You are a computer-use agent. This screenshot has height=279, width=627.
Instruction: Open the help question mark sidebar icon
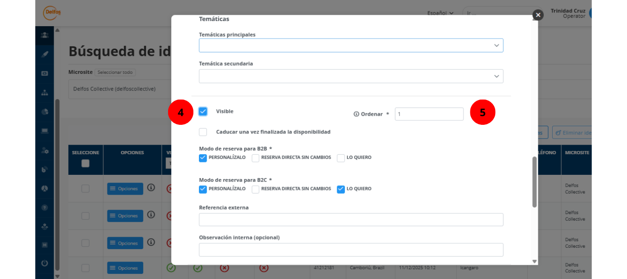[45, 207]
